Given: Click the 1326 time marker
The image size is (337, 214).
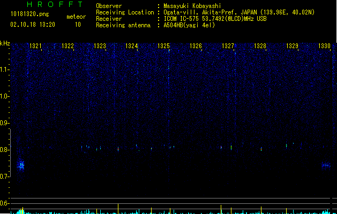Looking at the screenshot, I should [196, 46].
